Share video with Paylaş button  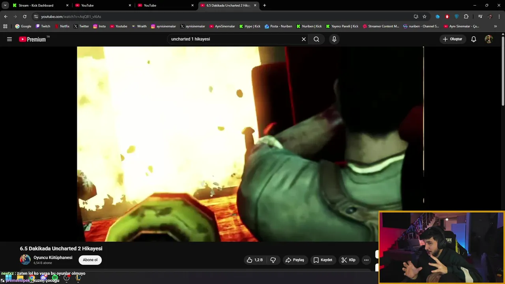[x=295, y=260]
